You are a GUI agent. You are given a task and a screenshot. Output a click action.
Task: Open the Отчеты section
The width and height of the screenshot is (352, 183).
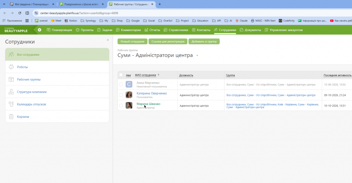click(x=152, y=30)
